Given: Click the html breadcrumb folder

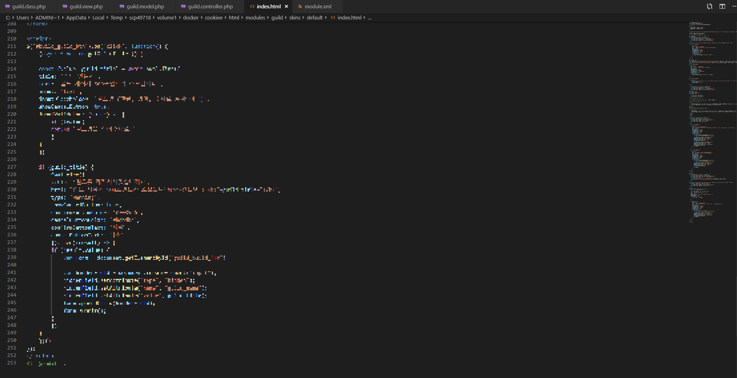Looking at the screenshot, I should [x=234, y=17].
